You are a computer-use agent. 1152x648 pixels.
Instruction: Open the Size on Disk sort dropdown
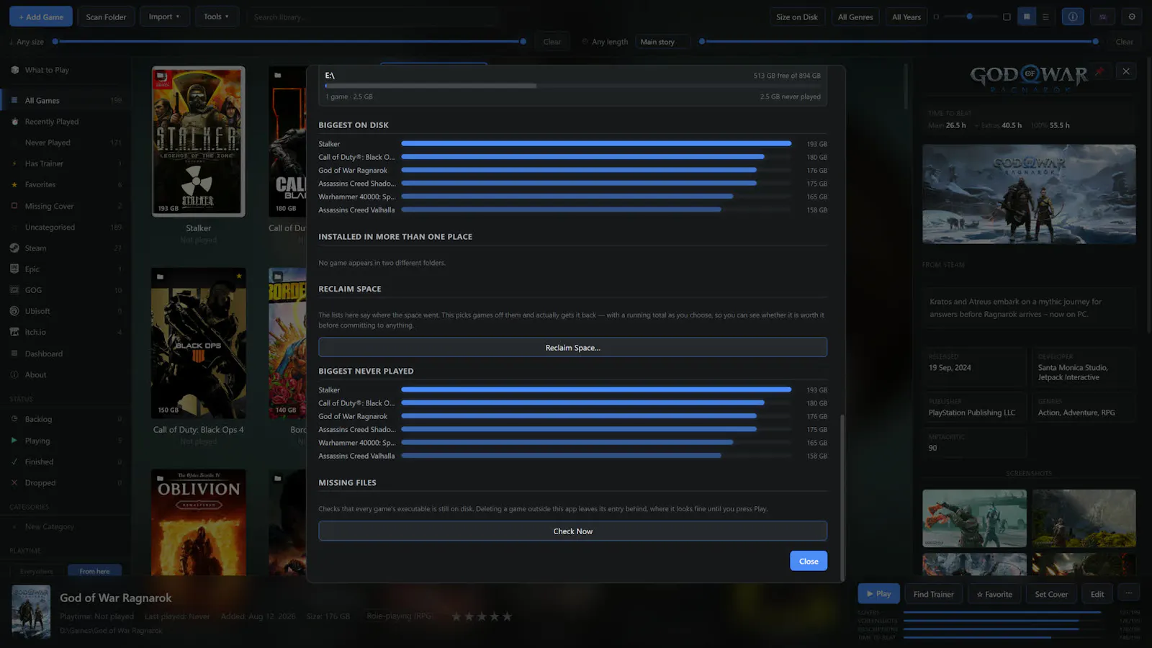click(x=797, y=17)
